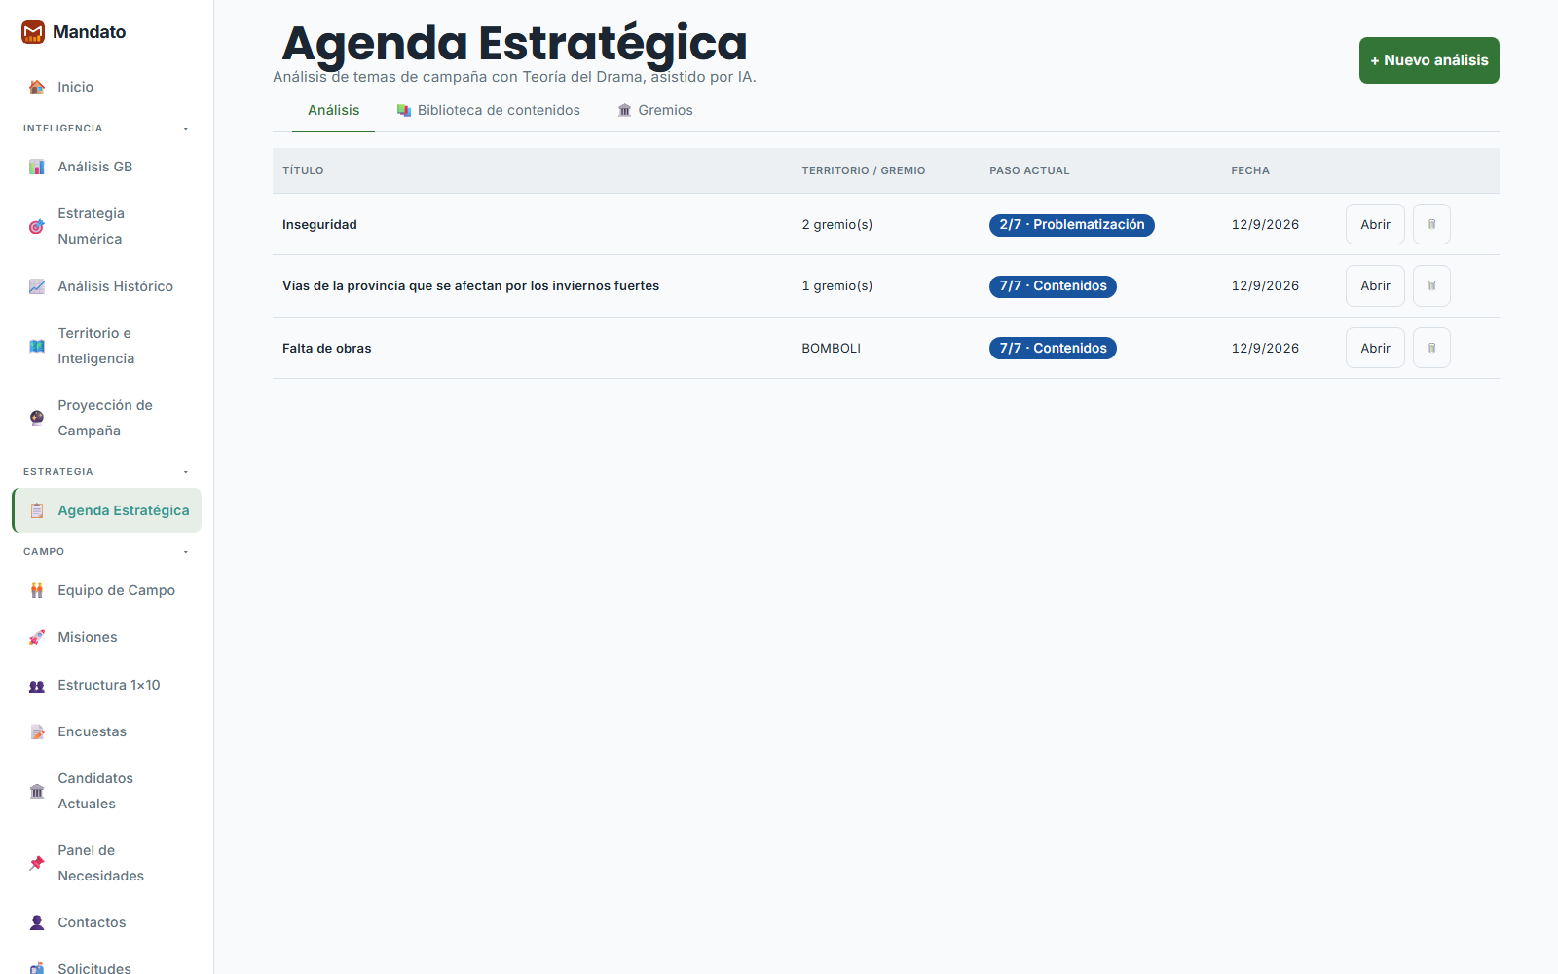
Task: Click the Análisis GB chart icon
Action: click(x=37, y=168)
